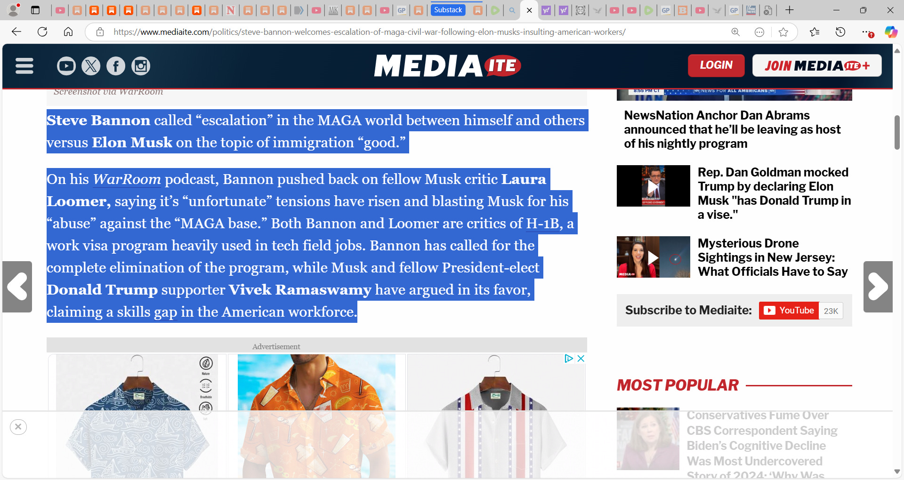904x480 pixels.
Task: Dismiss the bottom overlay with circled X
Action: coord(18,427)
